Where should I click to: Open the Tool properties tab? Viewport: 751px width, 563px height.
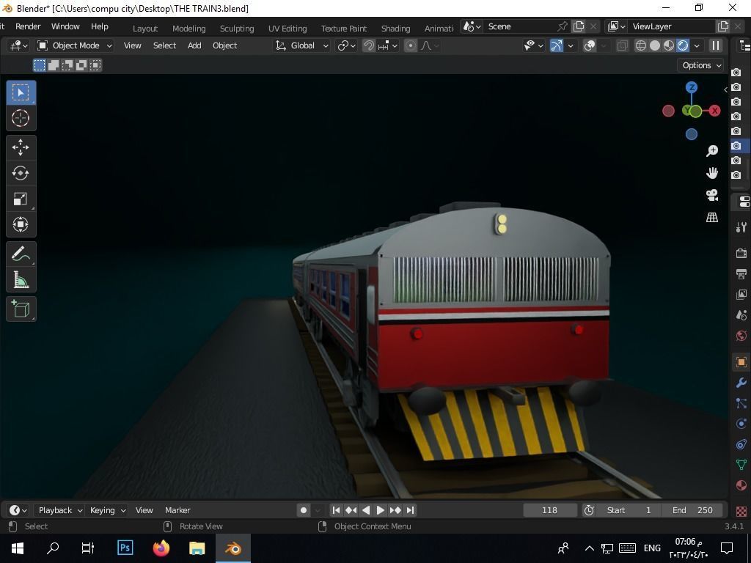pyautogui.click(x=741, y=227)
